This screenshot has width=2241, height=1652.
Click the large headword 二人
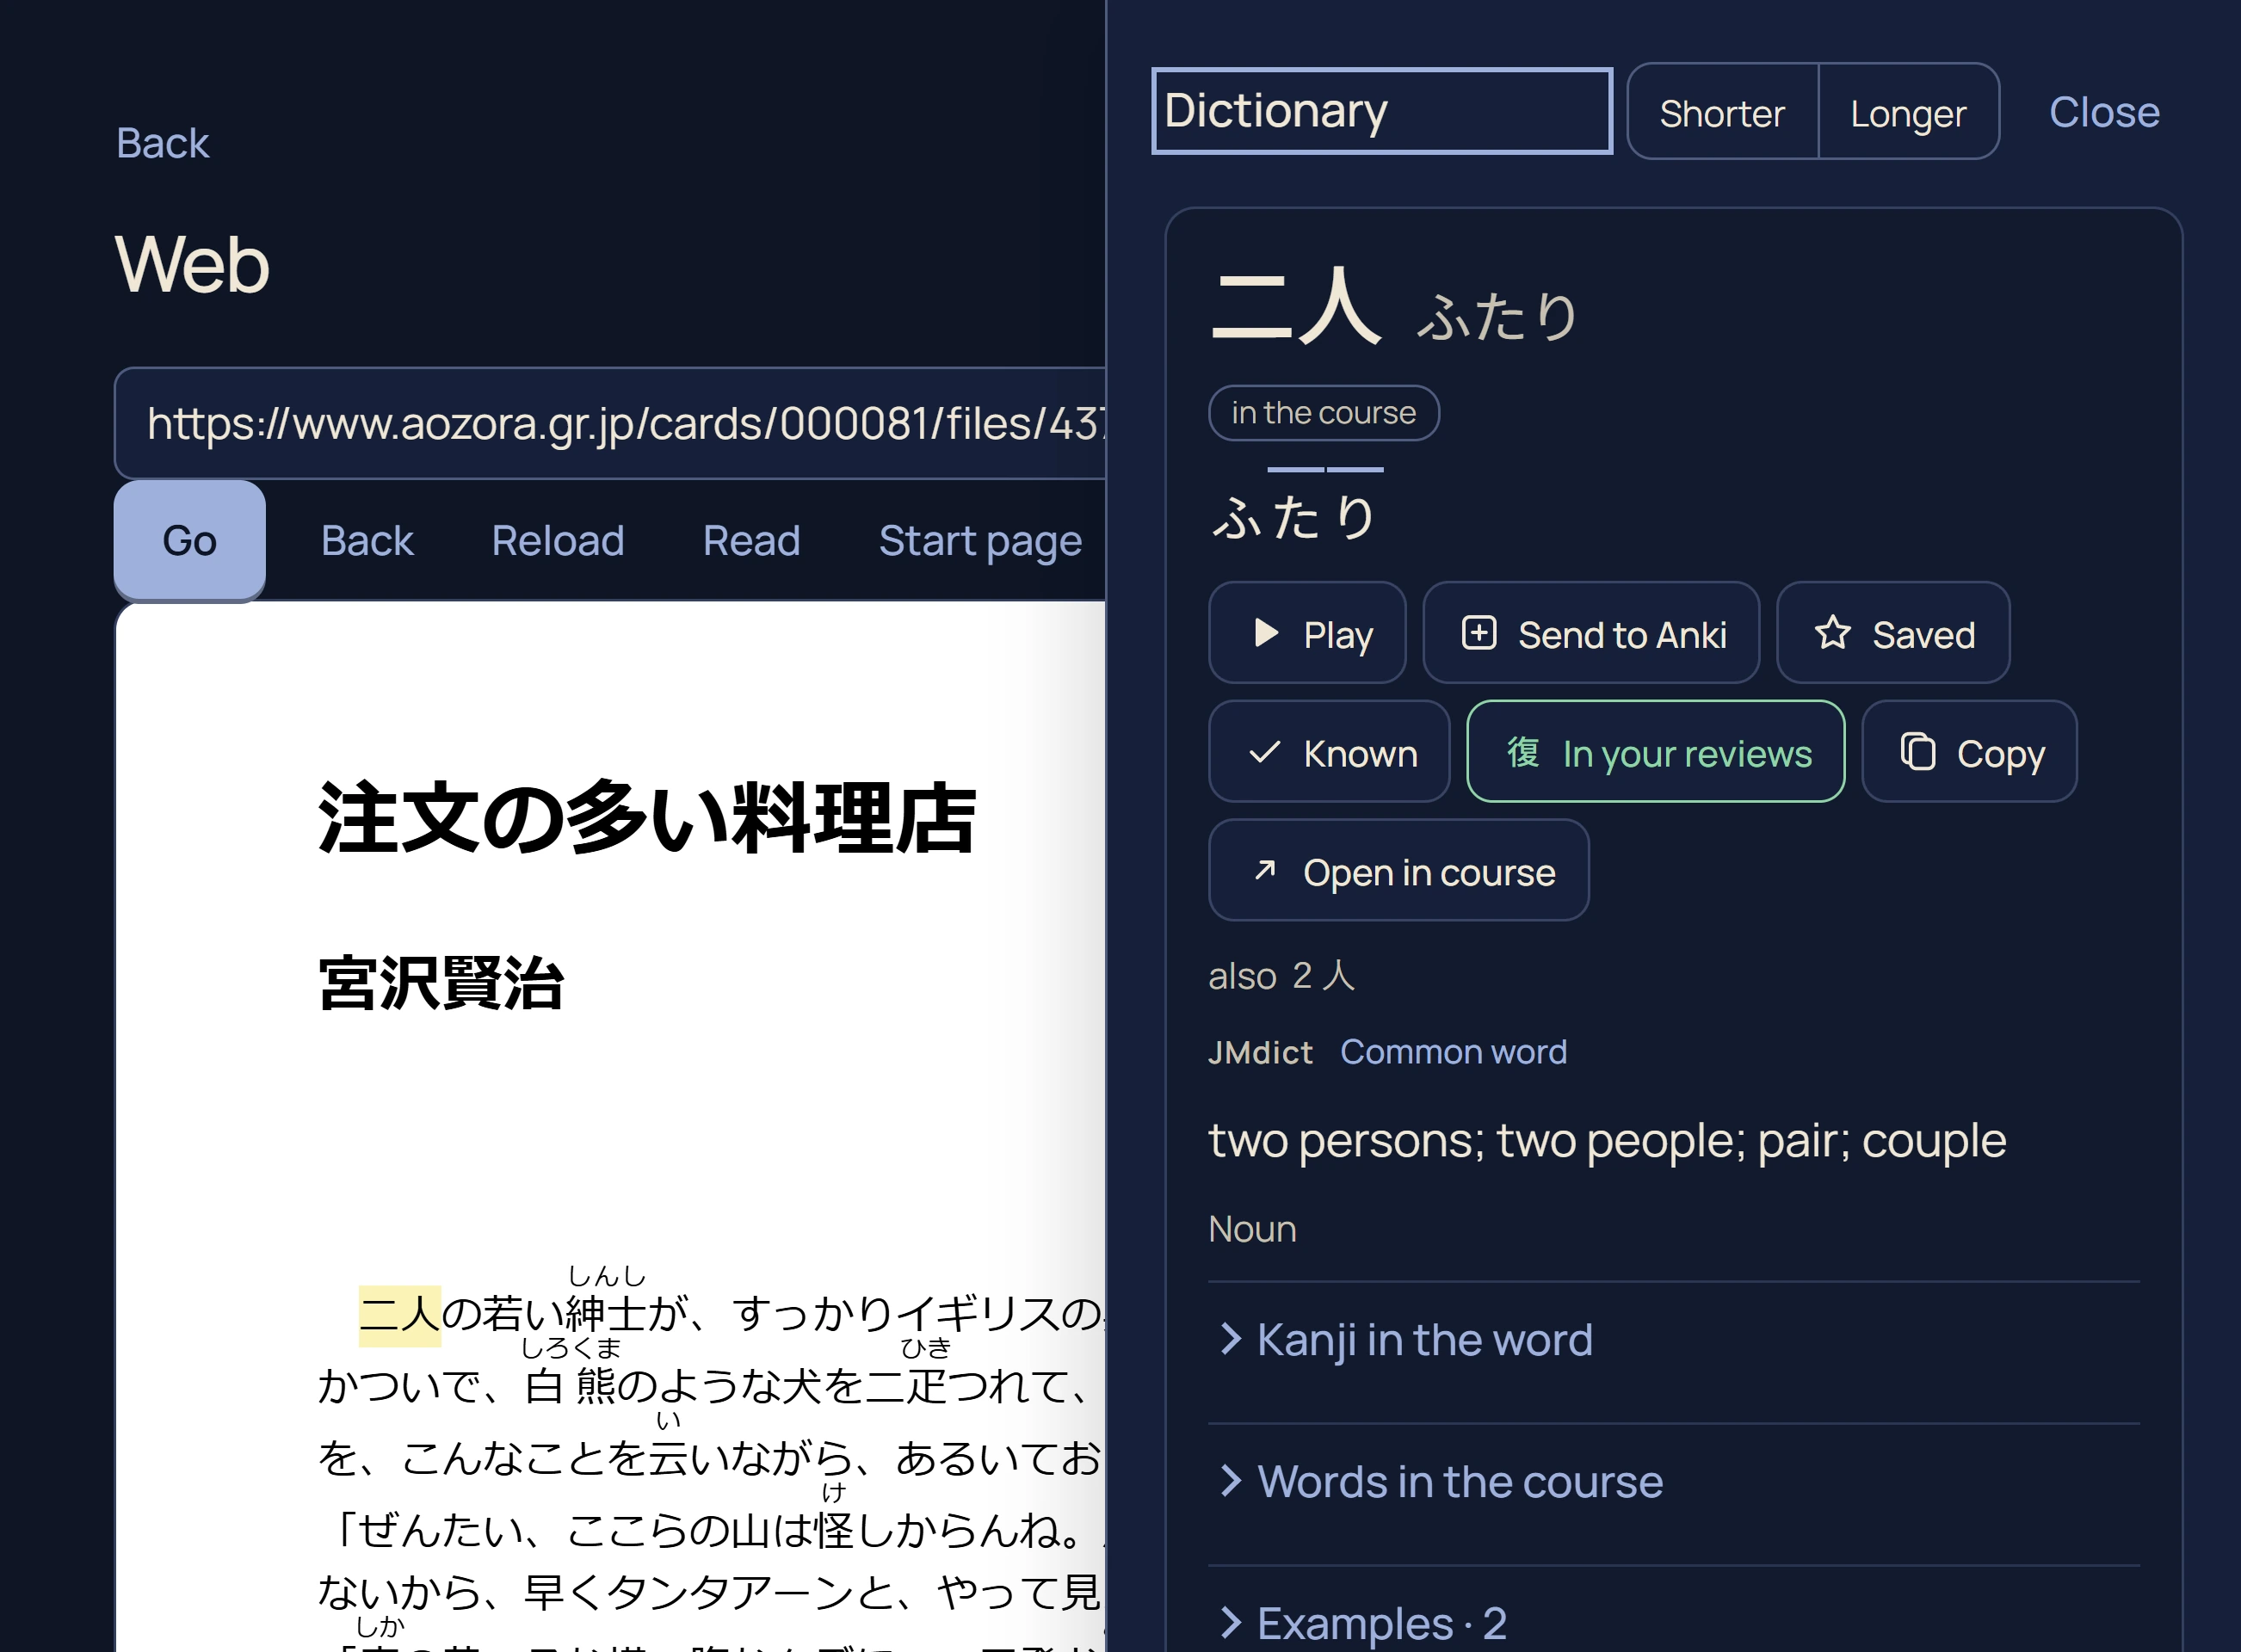coord(1296,307)
